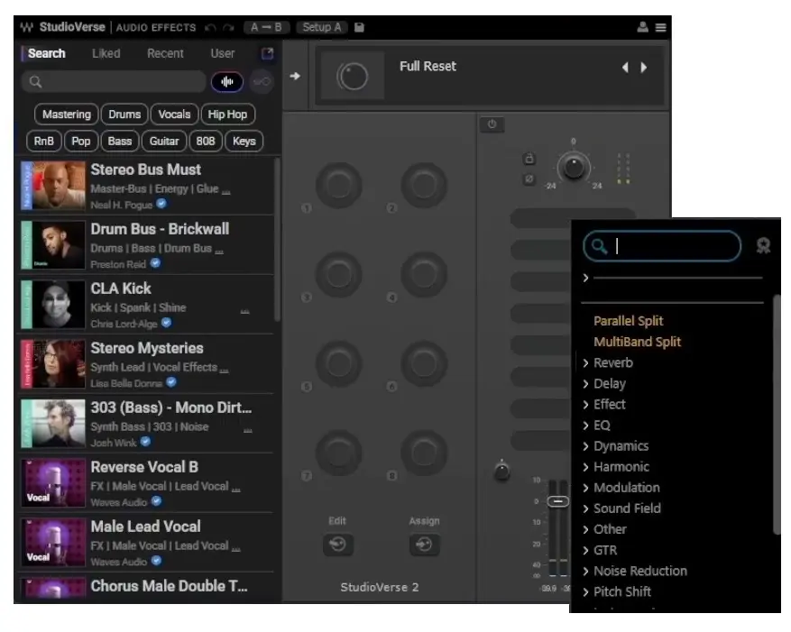The image size is (791, 632).
Task: Switch to the Recent tab
Action: [165, 53]
